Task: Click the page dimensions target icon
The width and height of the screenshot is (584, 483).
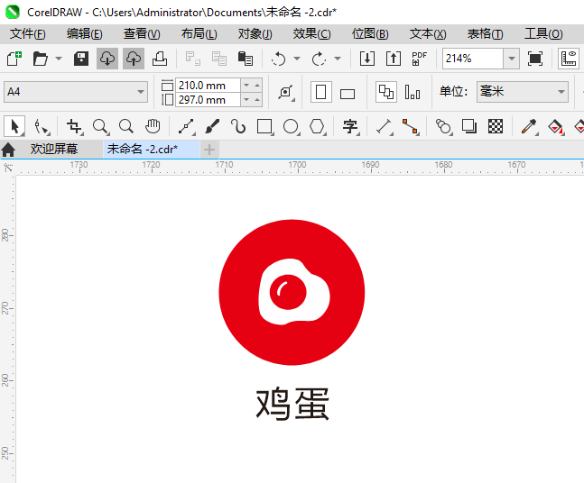Action: [x=286, y=92]
